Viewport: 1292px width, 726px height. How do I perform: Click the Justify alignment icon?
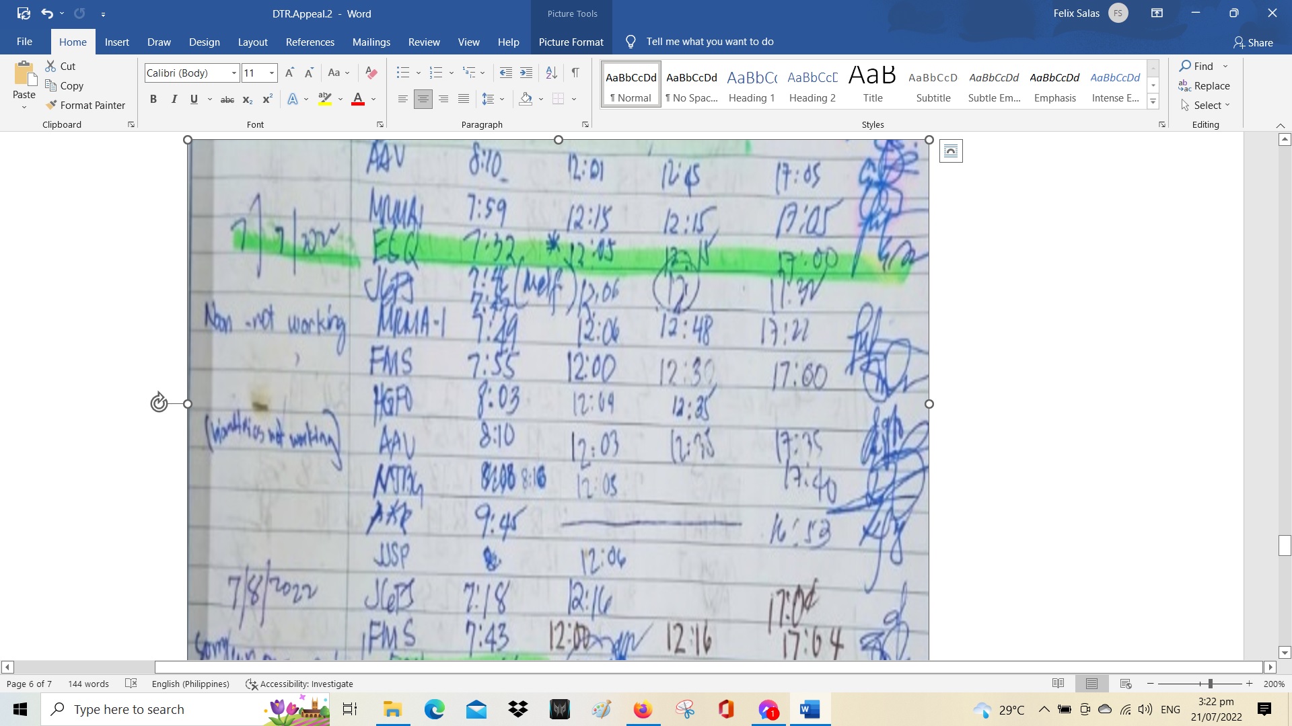coord(463,99)
